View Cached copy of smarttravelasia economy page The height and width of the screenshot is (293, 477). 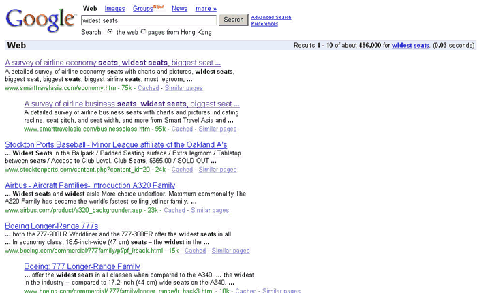pyautogui.click(x=148, y=88)
